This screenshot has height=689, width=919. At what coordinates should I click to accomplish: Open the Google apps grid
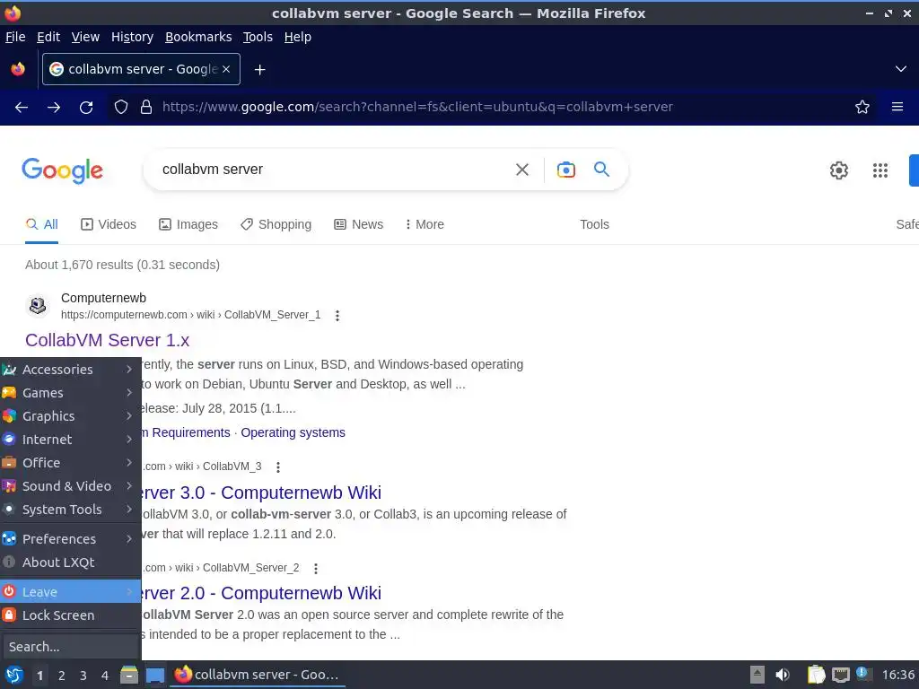(880, 170)
